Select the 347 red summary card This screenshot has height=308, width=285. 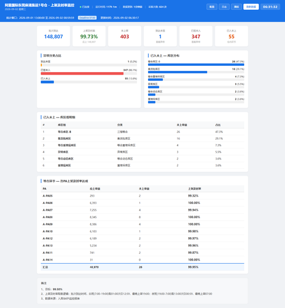[x=196, y=36]
